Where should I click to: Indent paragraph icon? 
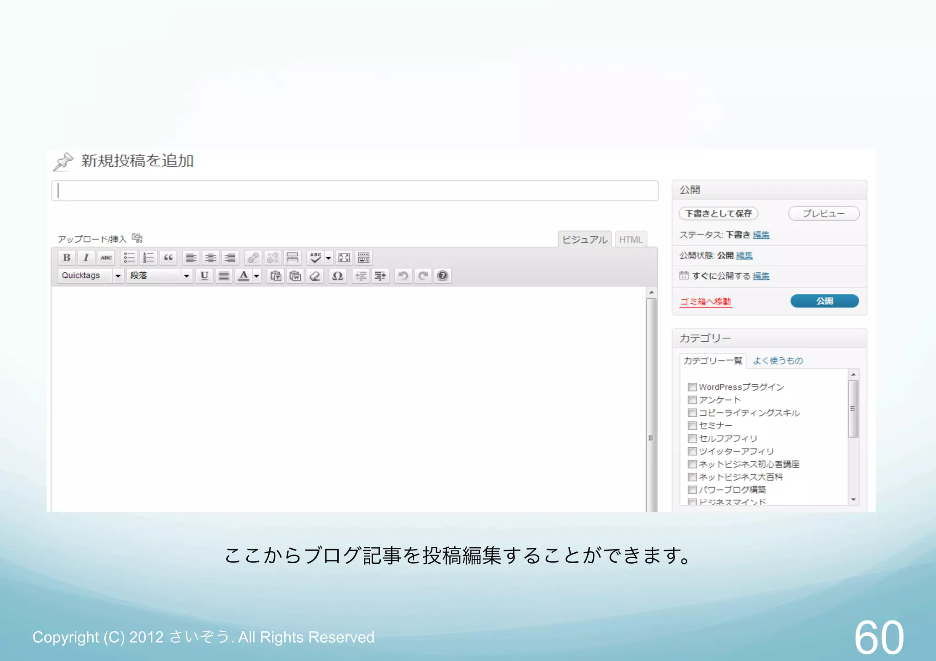(x=380, y=275)
